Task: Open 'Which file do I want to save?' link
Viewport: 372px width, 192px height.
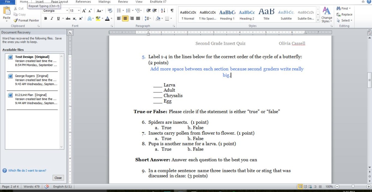Action: (x=27, y=171)
